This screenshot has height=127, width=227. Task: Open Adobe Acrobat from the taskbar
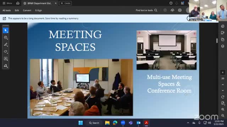pos(146,123)
